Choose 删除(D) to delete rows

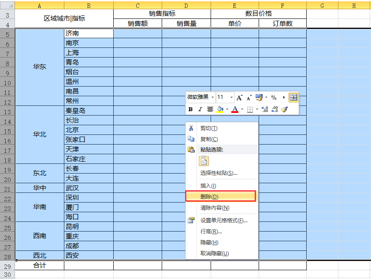coord(221,196)
